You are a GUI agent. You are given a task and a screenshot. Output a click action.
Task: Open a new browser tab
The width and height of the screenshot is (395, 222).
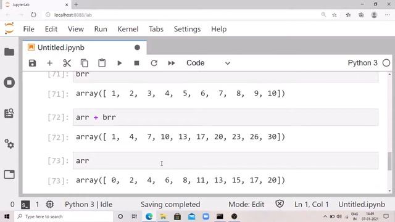click(76, 4)
